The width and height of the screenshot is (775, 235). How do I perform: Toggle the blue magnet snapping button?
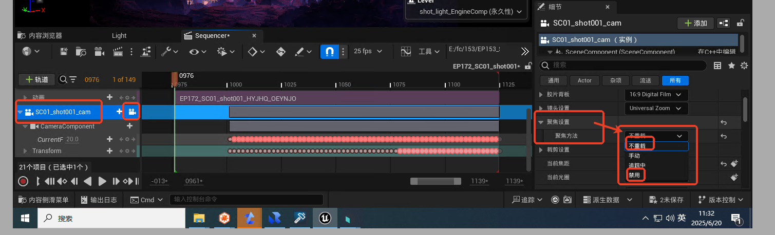click(x=329, y=51)
